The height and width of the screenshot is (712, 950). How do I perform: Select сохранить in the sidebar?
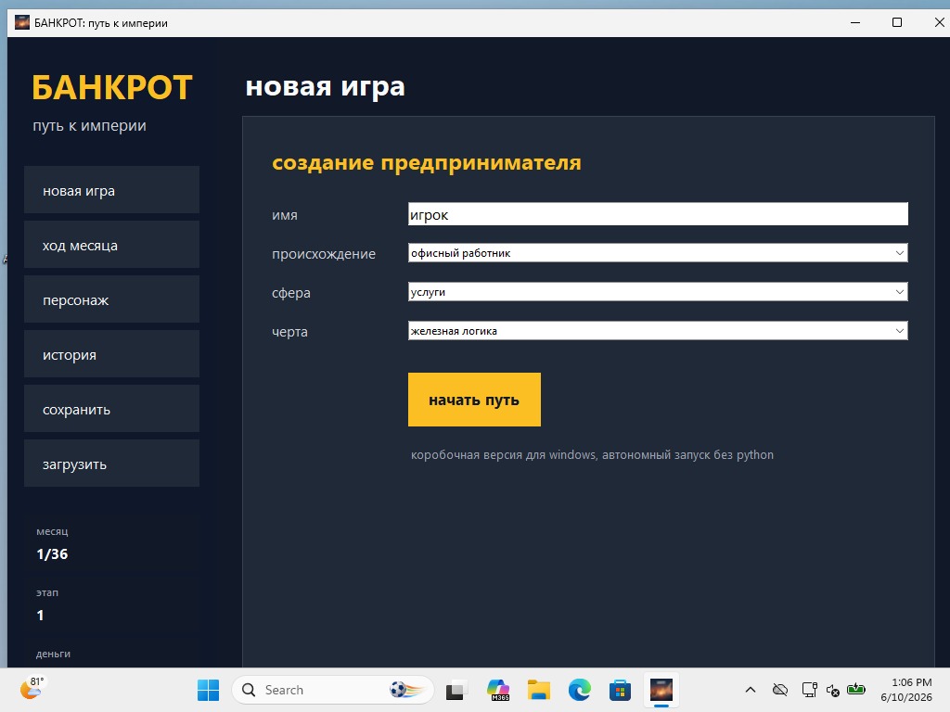pos(111,409)
